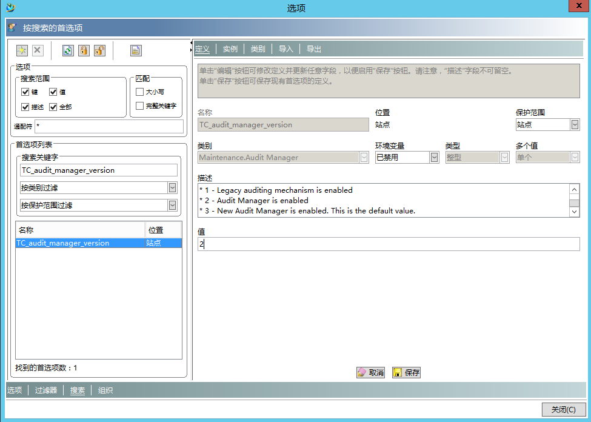
Task: Click the greyed delete X icon
Action: 38,50
